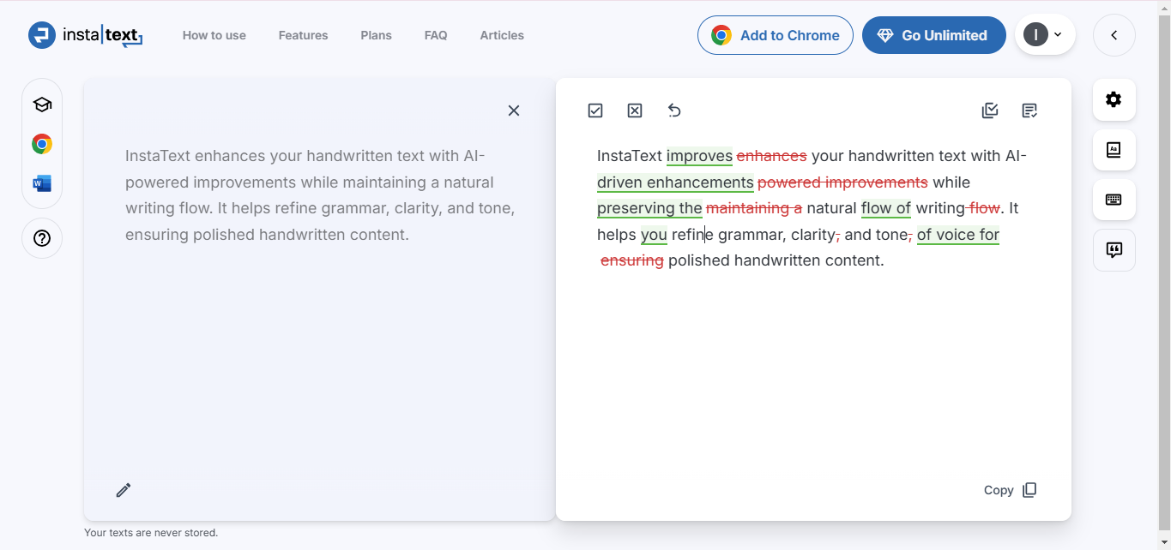Click the suggested word "improves"
The image size is (1171, 550).
pyautogui.click(x=699, y=156)
